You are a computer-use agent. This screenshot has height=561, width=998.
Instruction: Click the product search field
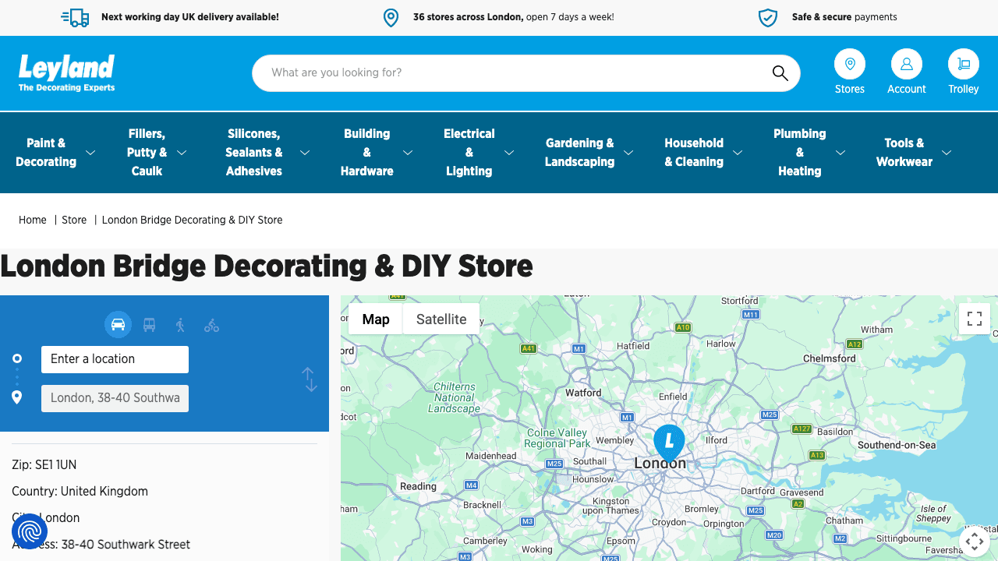click(x=526, y=73)
